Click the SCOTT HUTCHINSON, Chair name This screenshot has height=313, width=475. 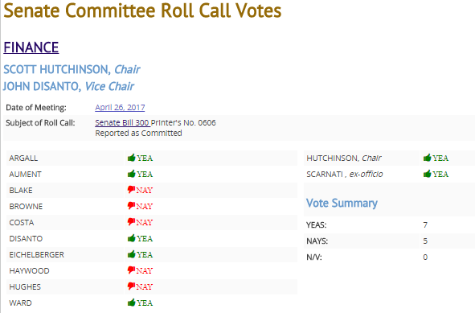72,69
